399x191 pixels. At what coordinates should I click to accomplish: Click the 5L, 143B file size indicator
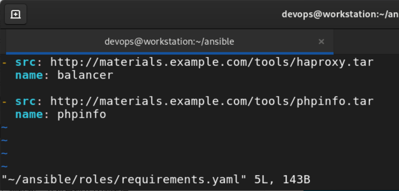pyautogui.click(x=282, y=180)
